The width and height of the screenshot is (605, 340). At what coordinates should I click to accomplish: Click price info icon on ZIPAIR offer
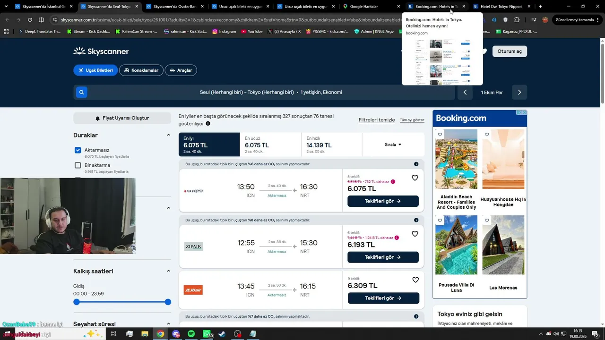(397, 238)
